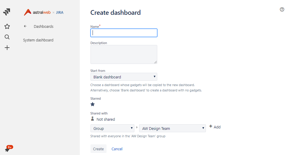
Task: Open starred and recent items star icon
Action: [x=7, y=26]
